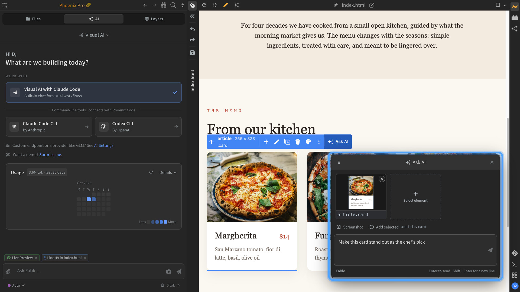This screenshot has height=292, width=520.
Task: Open the Git icon in right bar
Action: pyautogui.click(x=515, y=253)
